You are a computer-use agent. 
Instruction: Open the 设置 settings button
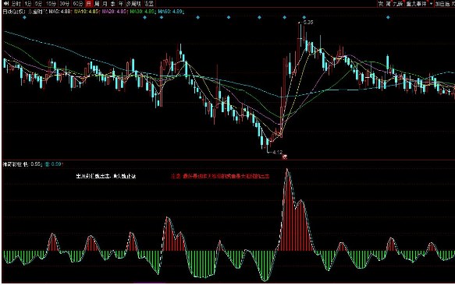point(149,3)
